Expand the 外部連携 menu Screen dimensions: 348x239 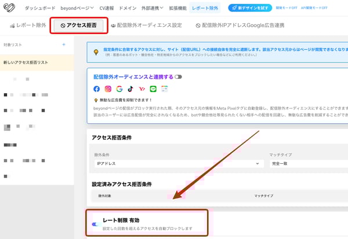pyautogui.click(x=153, y=8)
